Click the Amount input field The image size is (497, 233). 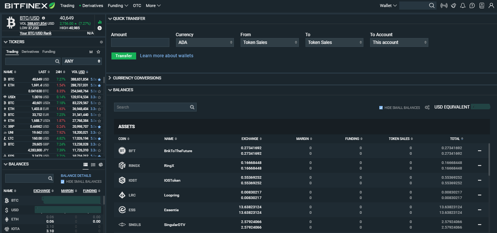pyautogui.click(x=140, y=42)
